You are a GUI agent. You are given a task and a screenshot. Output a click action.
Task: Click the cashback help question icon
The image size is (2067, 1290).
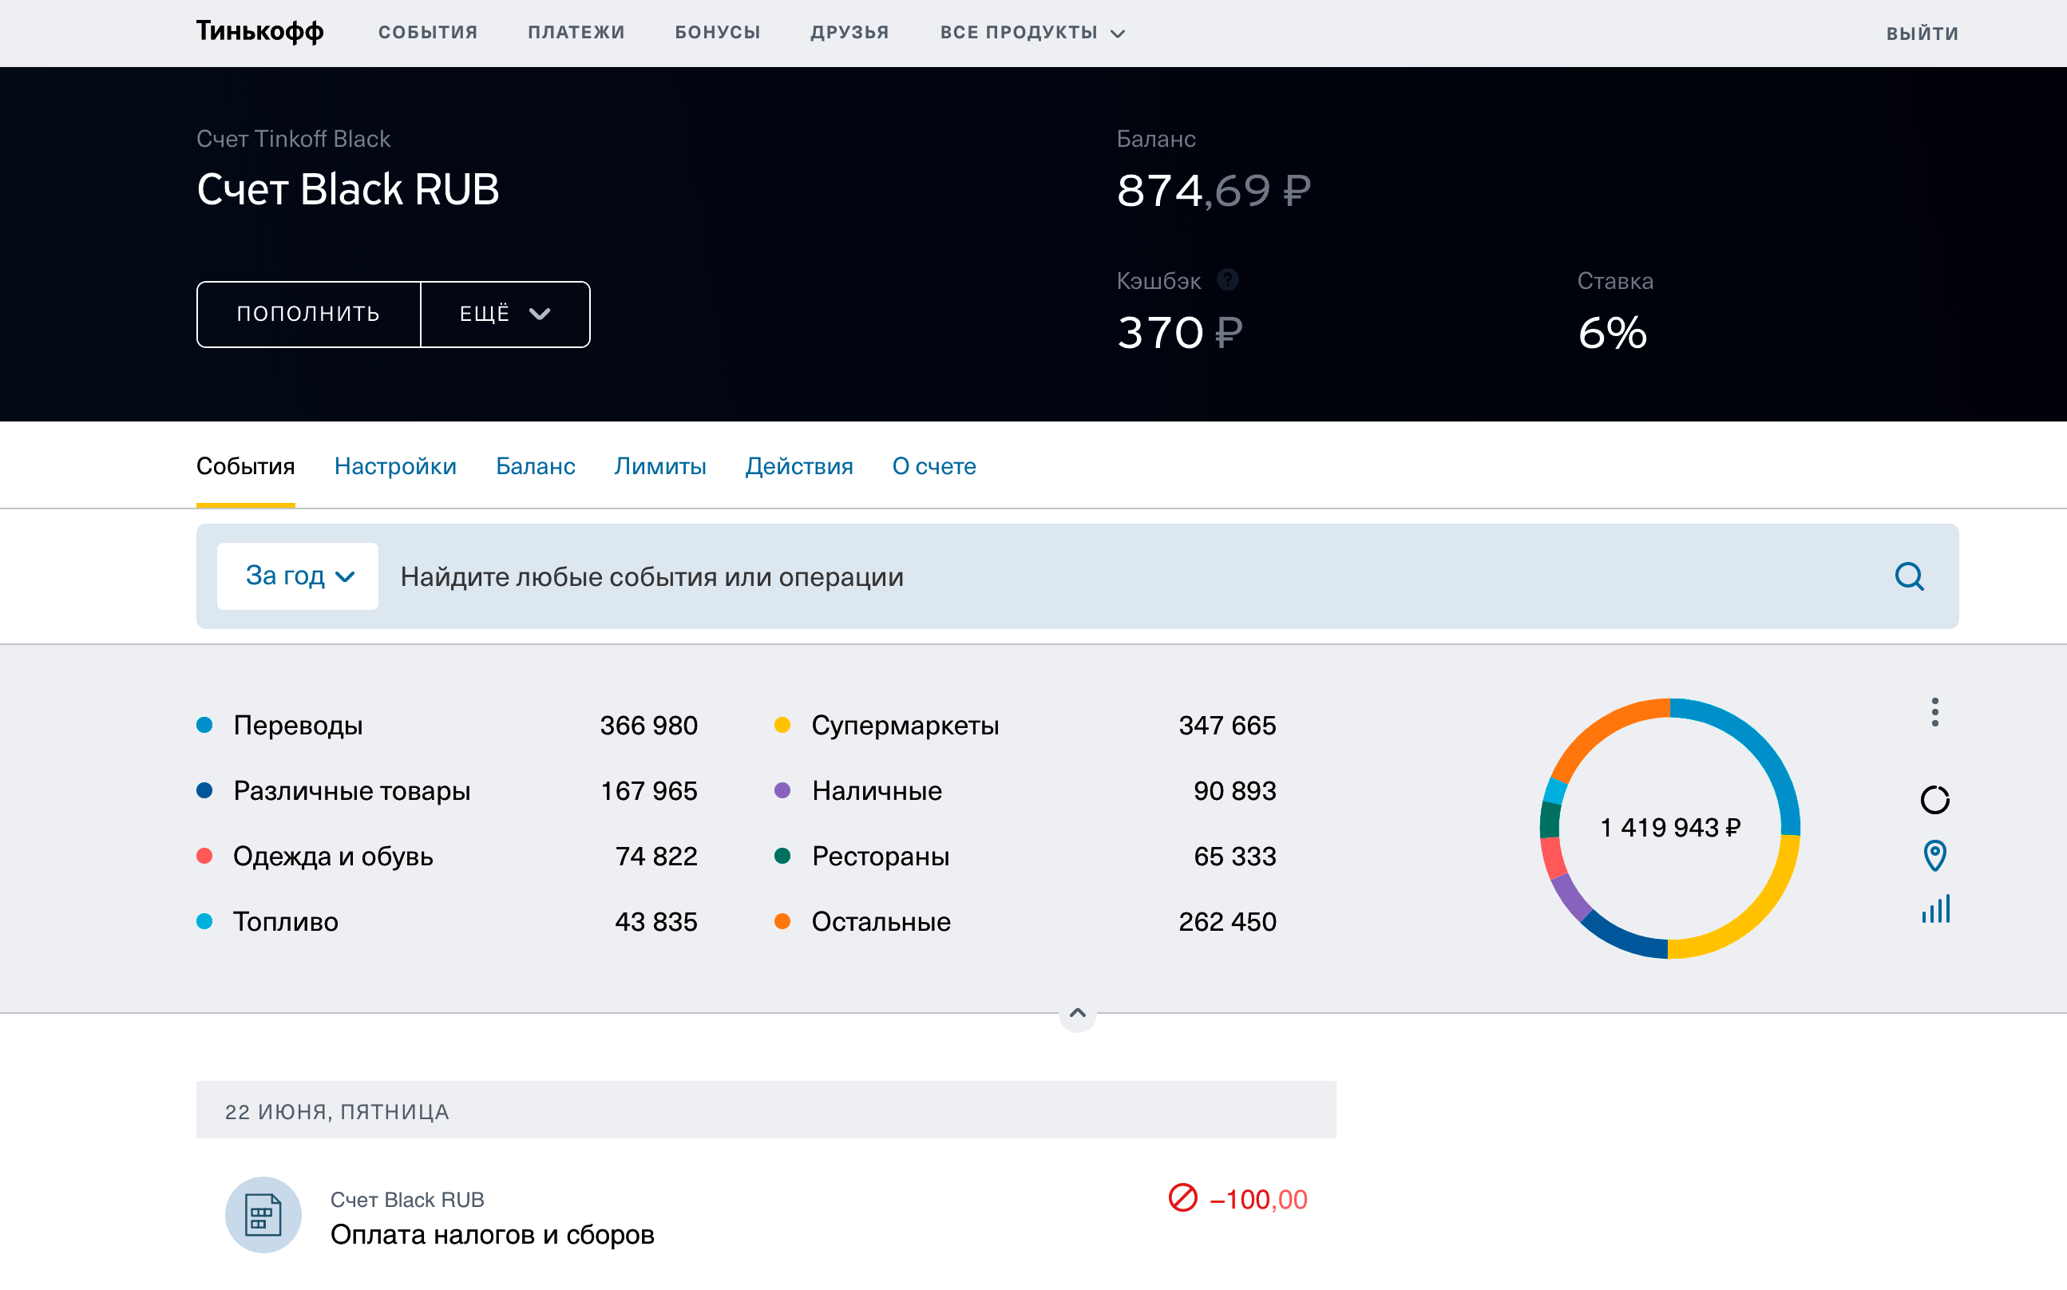pos(1227,280)
